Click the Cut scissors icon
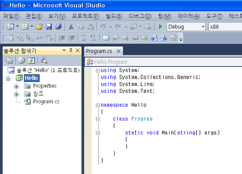The width and height of the screenshot is (242, 174). click(71, 27)
